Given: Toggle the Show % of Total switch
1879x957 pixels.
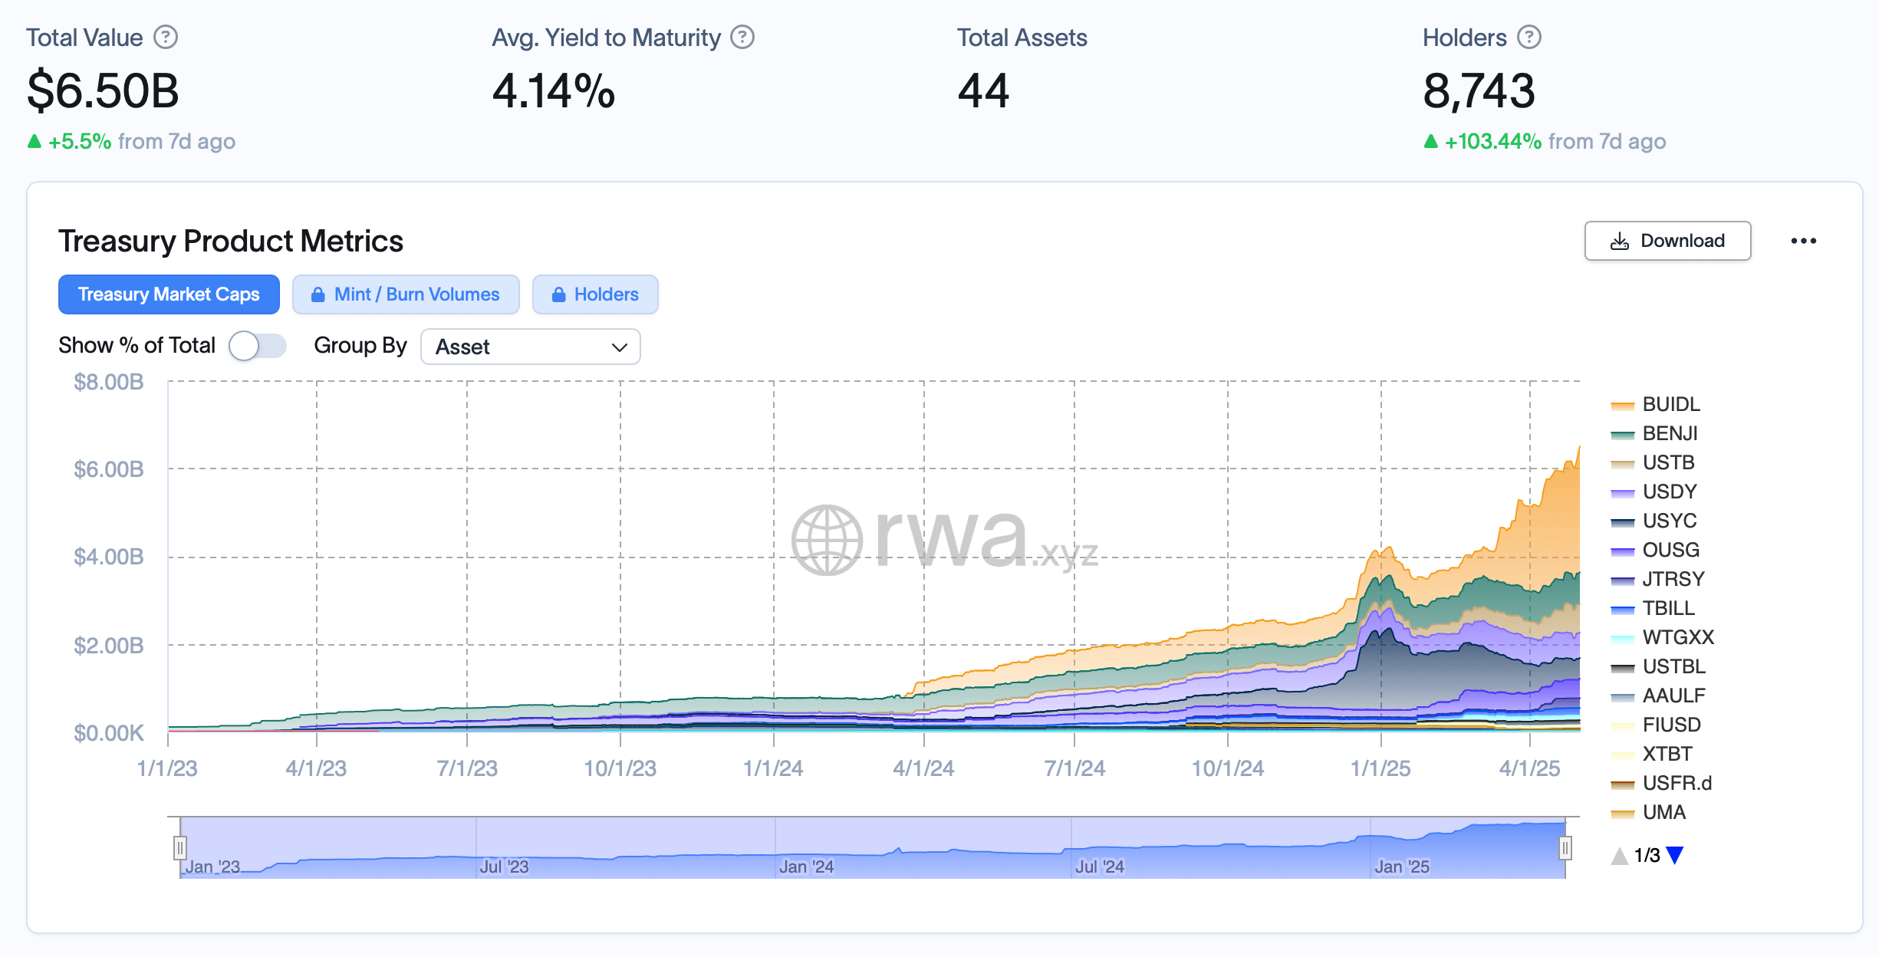Looking at the screenshot, I should [257, 346].
